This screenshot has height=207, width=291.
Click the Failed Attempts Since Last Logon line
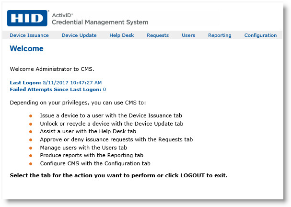click(58, 89)
